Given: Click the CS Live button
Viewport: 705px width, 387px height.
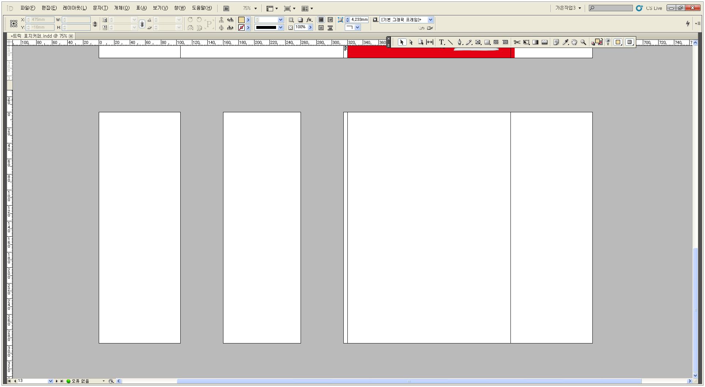Looking at the screenshot, I should click(x=649, y=8).
